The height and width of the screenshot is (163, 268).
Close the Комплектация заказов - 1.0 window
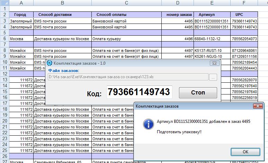coord(214,63)
